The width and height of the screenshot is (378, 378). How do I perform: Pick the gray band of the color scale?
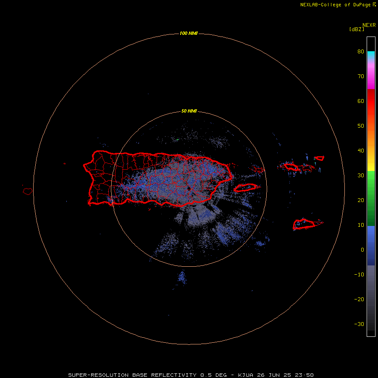click(371, 298)
